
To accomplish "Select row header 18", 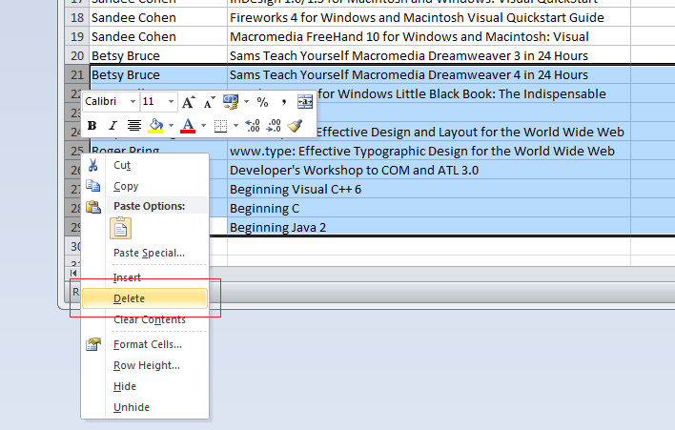I will [77, 18].
